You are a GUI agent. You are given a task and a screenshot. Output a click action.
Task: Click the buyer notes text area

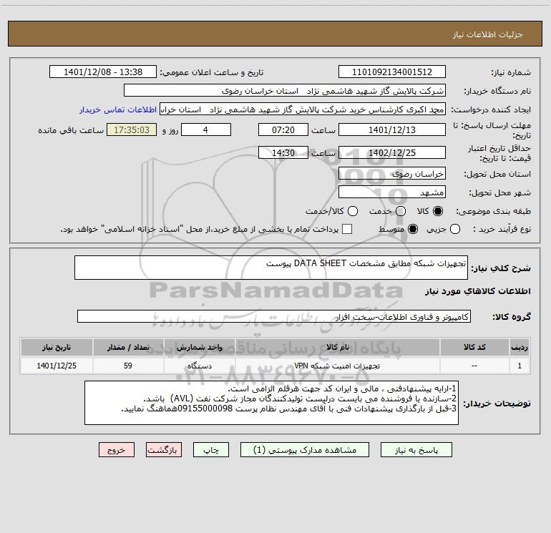coord(271,403)
